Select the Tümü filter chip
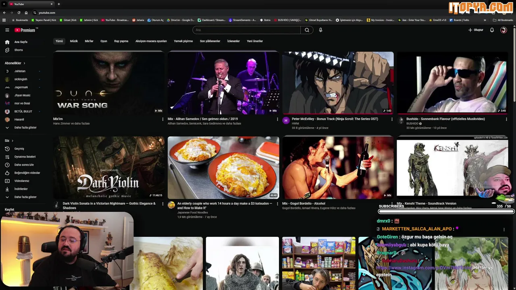This screenshot has width=516, height=290. 59,41
